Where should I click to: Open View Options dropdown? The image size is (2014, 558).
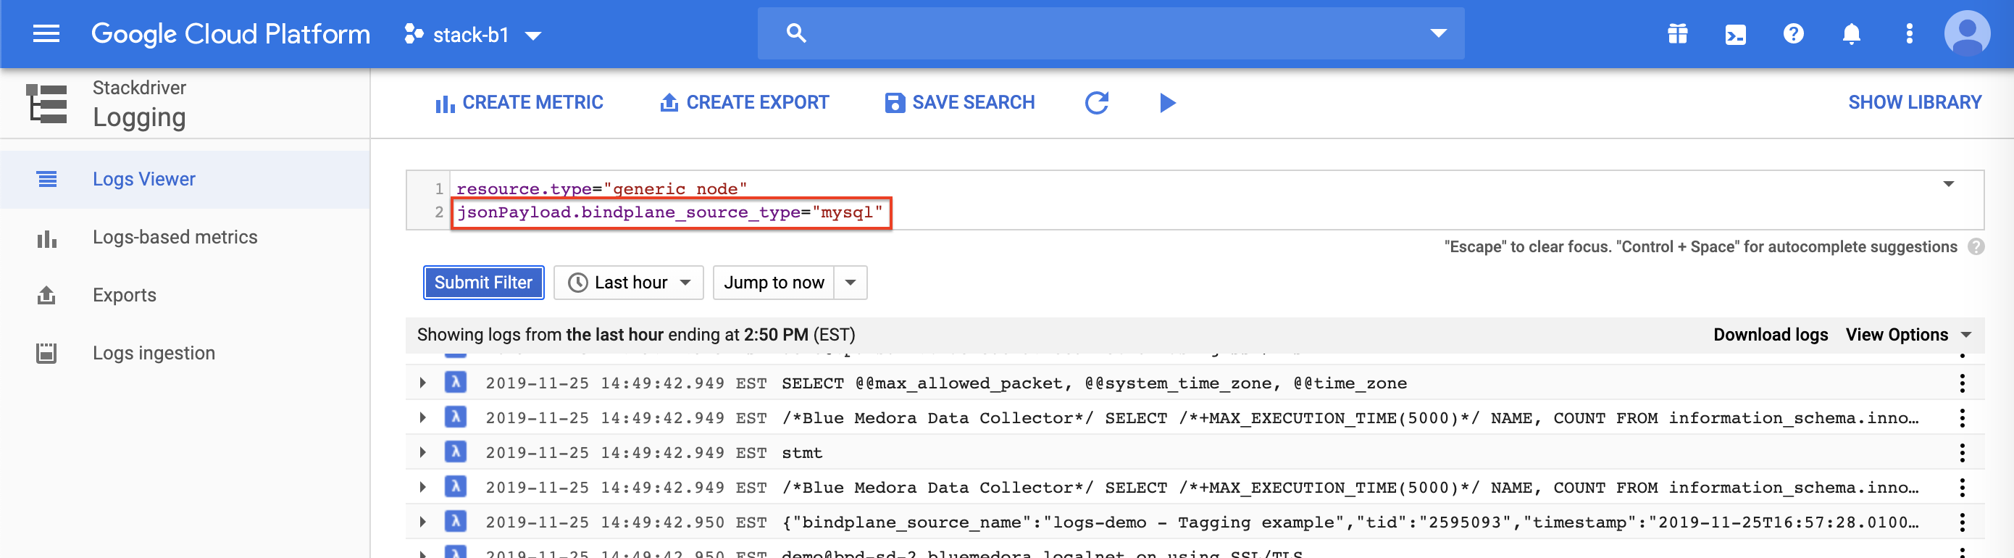(x=1908, y=335)
